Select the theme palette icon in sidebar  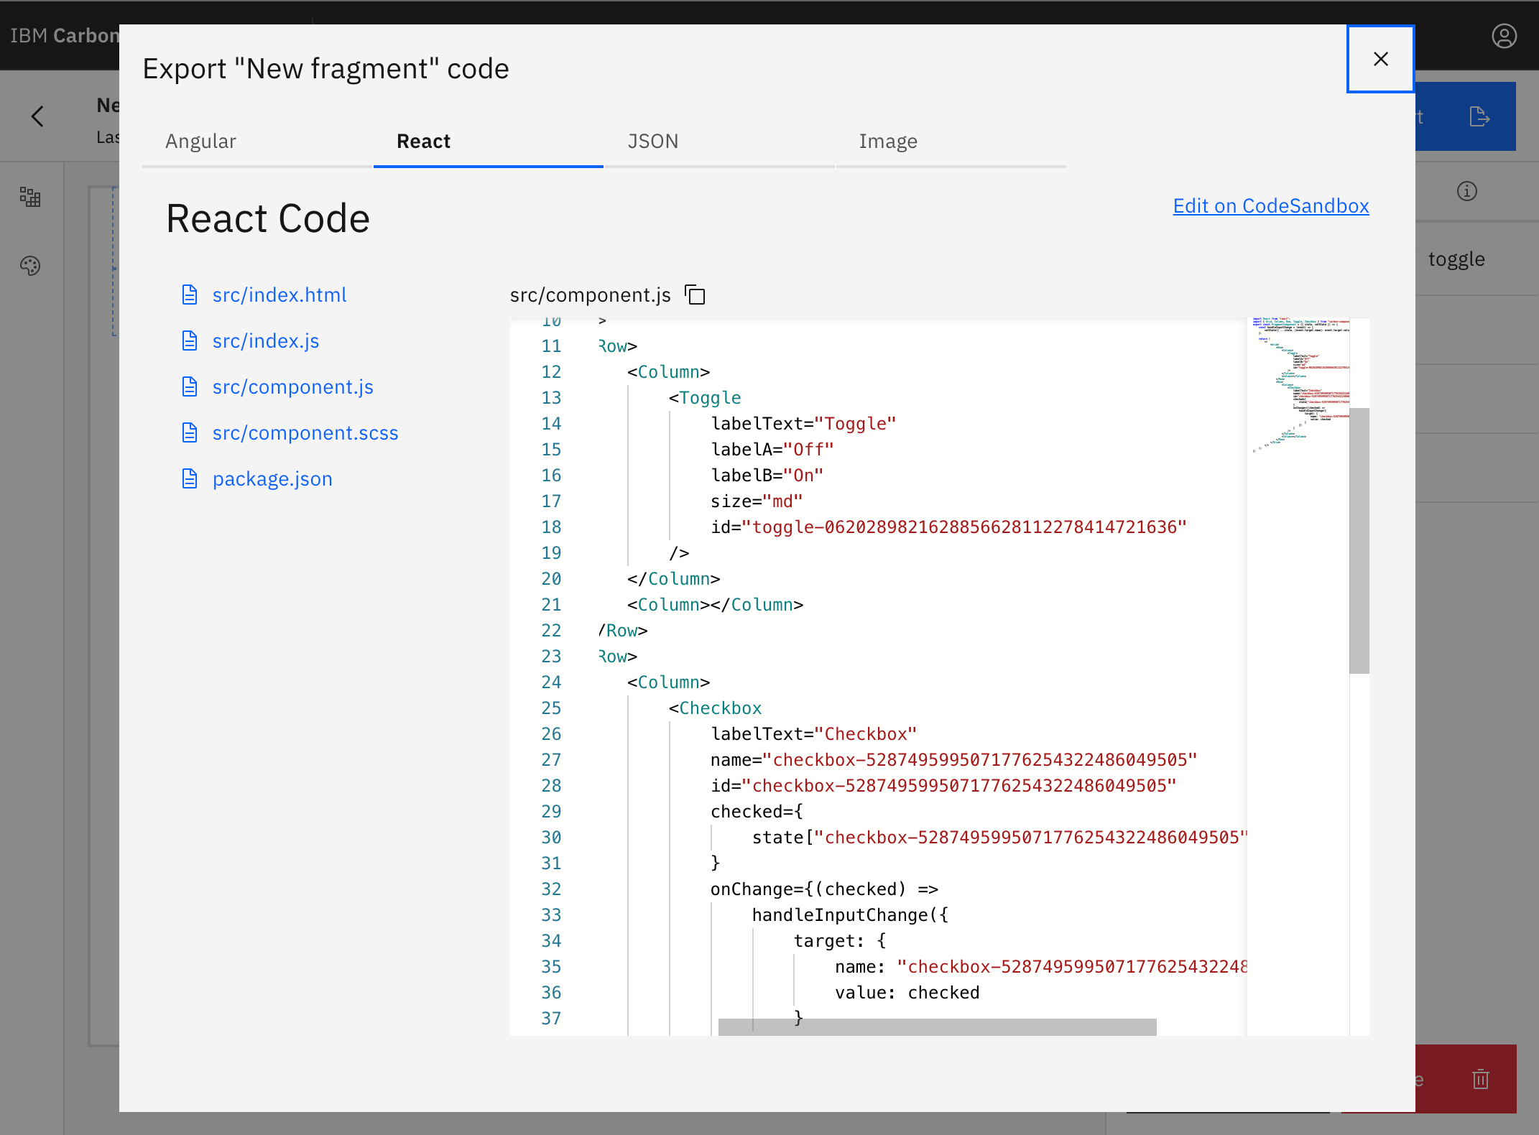[x=30, y=267]
